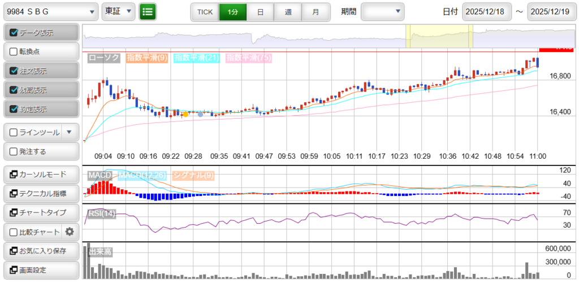Screen dimensions: 579x283
Task: Click the yellow range selector in overview chart
Action: click(439, 36)
